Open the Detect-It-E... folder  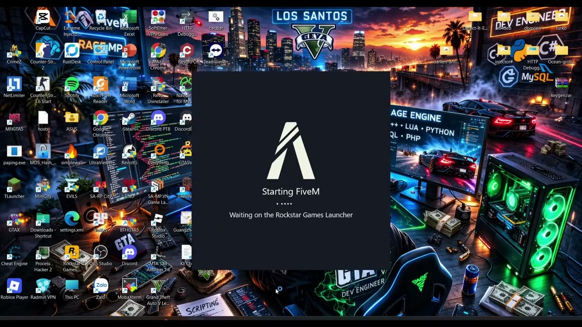tap(475, 18)
